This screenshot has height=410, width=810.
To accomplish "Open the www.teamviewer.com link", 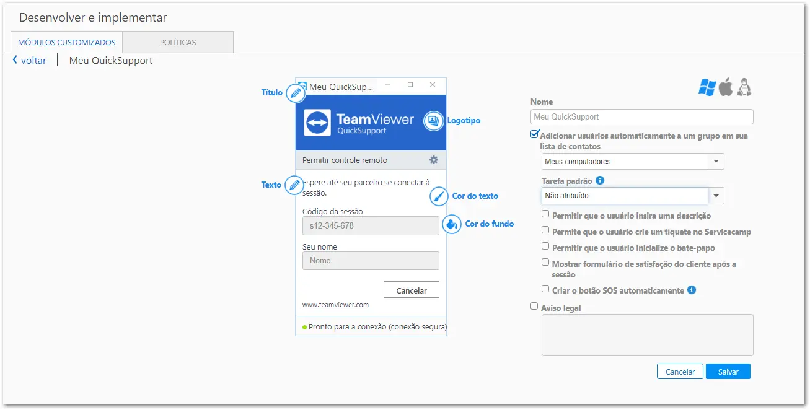I will coord(335,305).
